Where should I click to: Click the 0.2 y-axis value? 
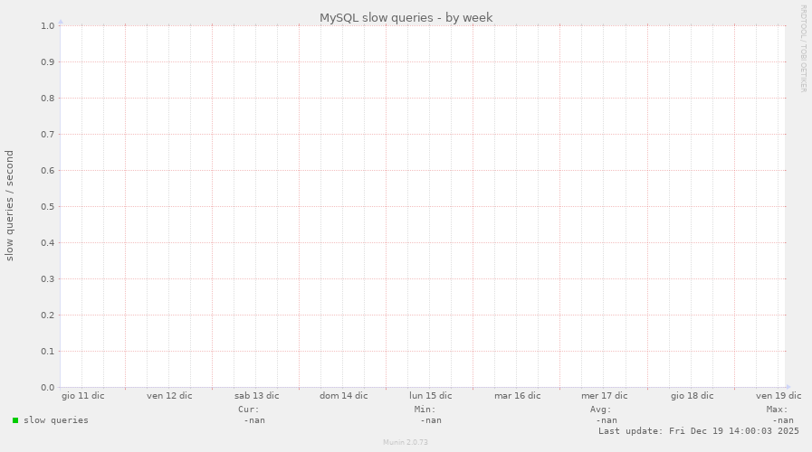(48, 315)
